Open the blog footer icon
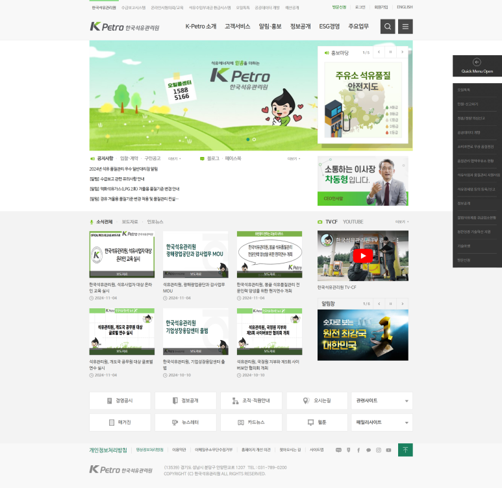This screenshot has width=502, height=488. pos(338,450)
